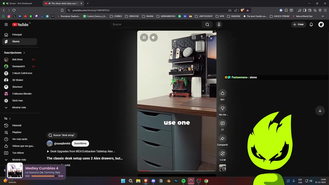The height and width of the screenshot is (185, 329).
Task: Click the Medley Cumbias 4 album thumbnail
Action: click(15, 171)
